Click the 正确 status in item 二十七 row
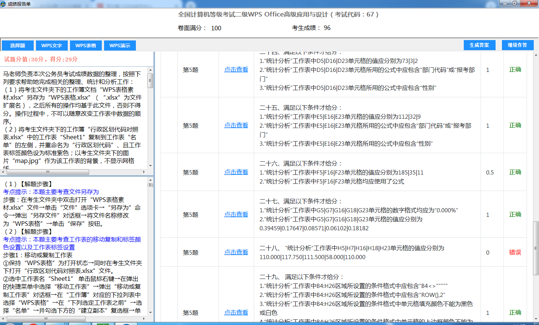The width and height of the screenshot is (539, 325). pyautogui.click(x=515, y=214)
